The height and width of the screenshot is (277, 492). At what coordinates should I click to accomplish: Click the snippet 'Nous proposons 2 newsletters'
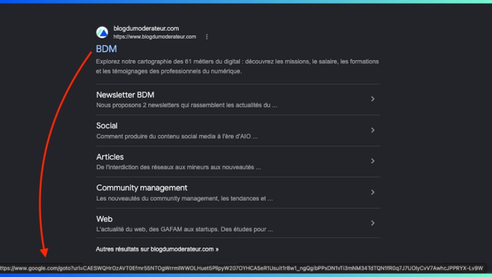tap(187, 105)
